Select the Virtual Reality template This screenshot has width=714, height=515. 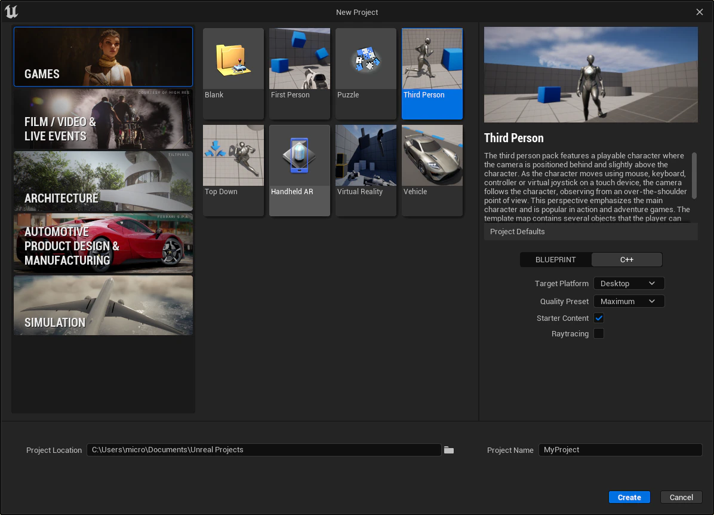pos(365,157)
